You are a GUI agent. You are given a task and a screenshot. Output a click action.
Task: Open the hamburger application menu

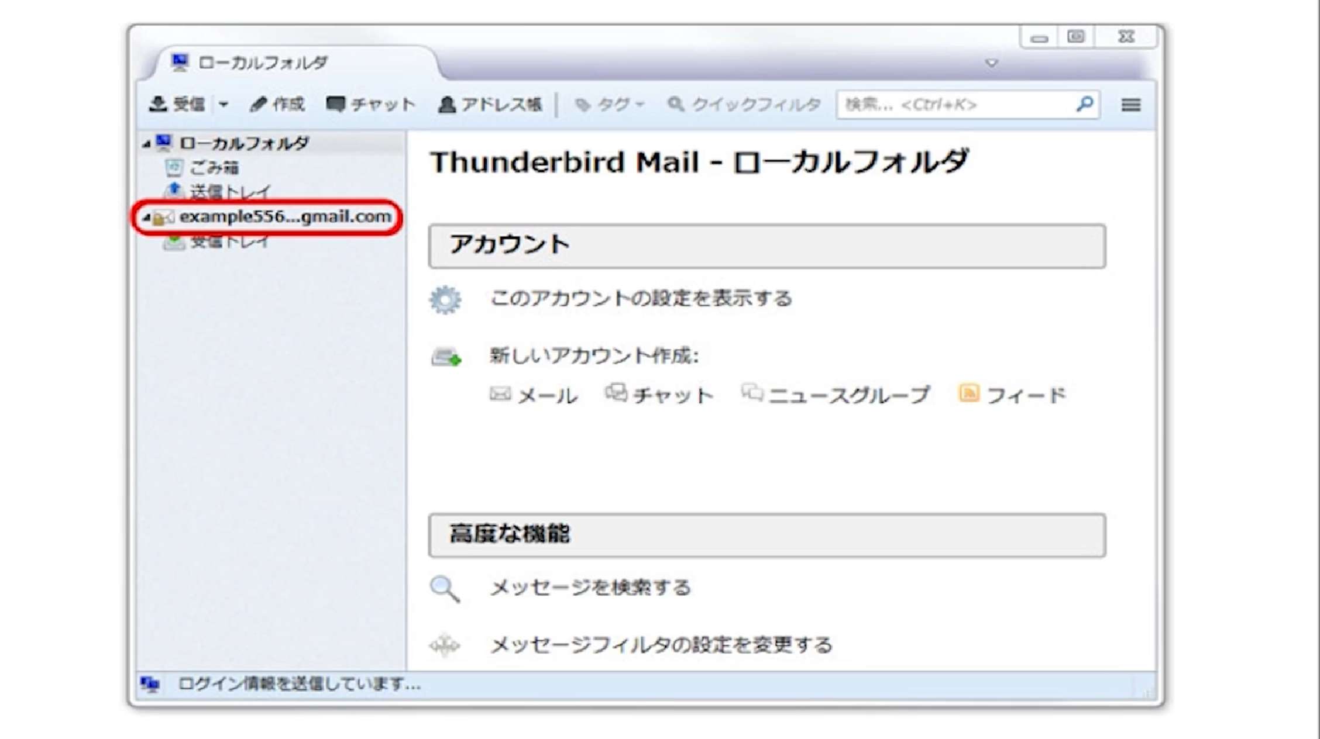click(1131, 105)
